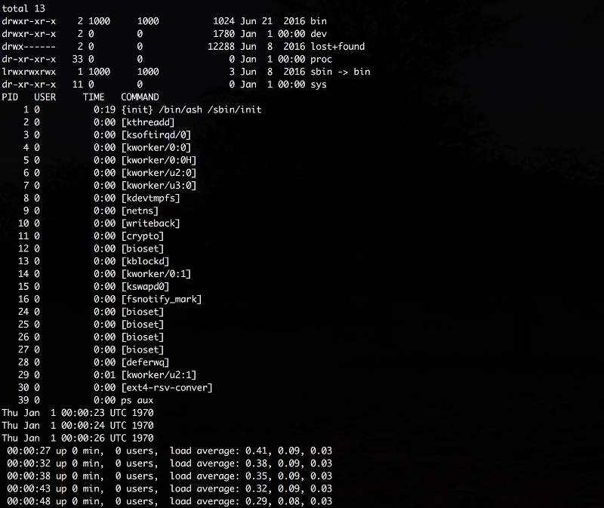Click the [writeback] process entry
Viewport: 604px width, 508px height.
pos(150,223)
